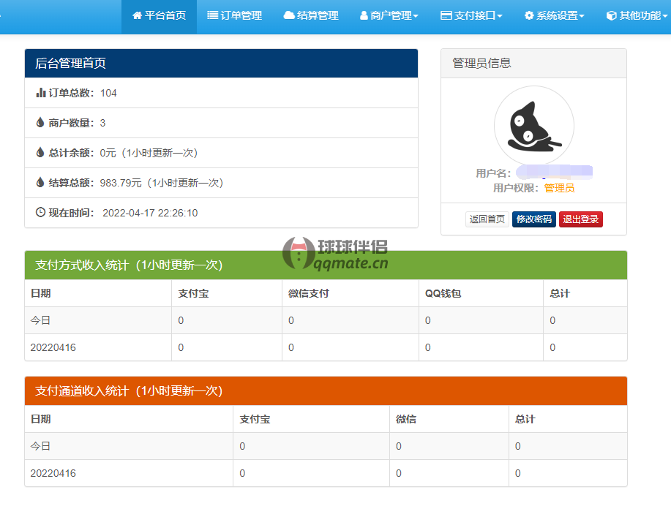671x506 pixels.
Task: Click the red 退出登录 button
Action: 581,219
